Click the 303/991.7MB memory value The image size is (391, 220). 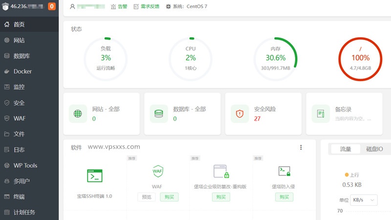pos(276,68)
